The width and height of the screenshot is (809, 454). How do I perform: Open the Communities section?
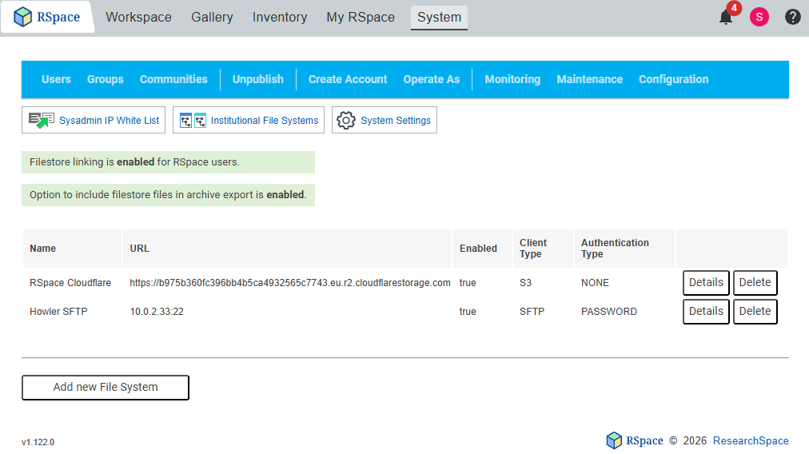tap(173, 79)
